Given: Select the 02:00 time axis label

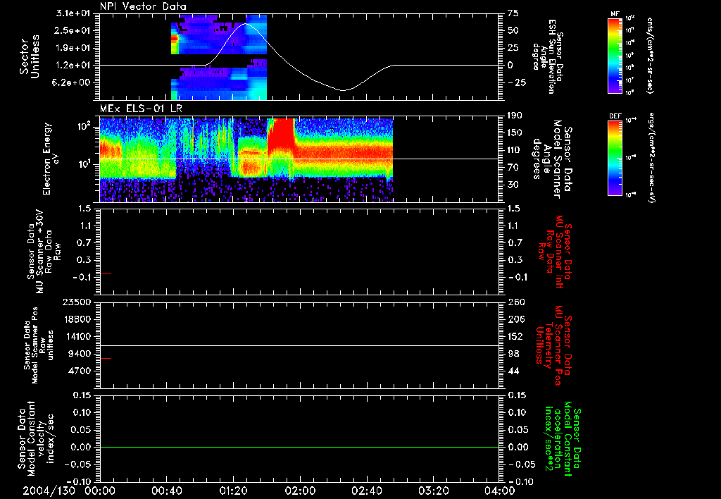Looking at the screenshot, I should [299, 491].
